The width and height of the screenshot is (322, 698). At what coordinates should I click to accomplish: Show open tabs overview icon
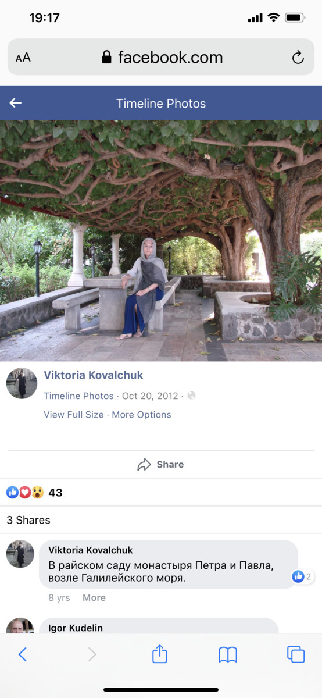click(x=296, y=655)
